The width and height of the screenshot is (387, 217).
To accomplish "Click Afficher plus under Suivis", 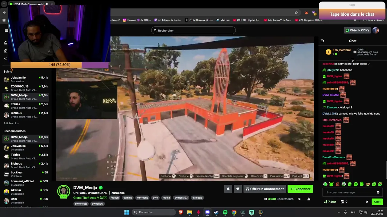I will 11,123.
